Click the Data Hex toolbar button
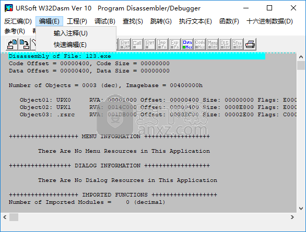Screen dimensions: 306x232 [187, 44]
